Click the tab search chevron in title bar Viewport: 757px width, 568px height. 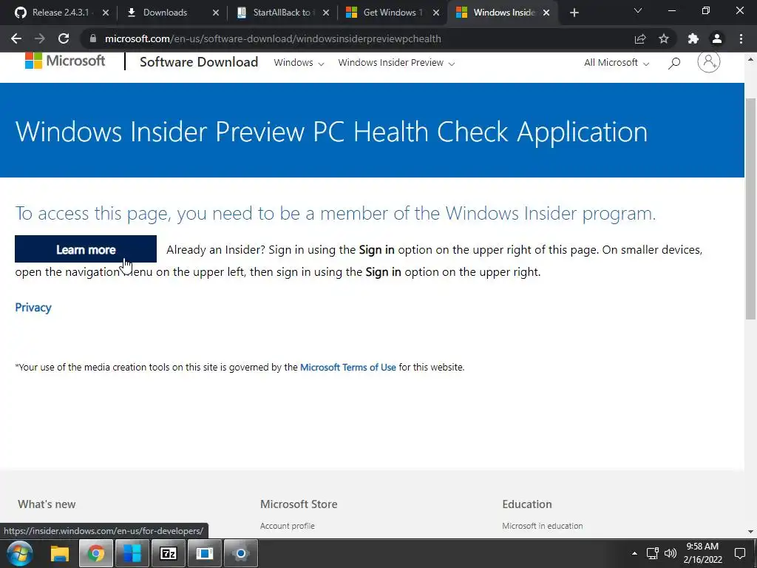click(x=638, y=10)
